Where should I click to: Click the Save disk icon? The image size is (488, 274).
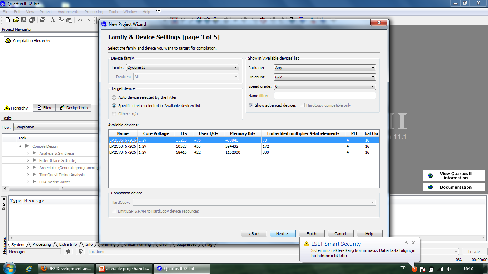(x=24, y=20)
